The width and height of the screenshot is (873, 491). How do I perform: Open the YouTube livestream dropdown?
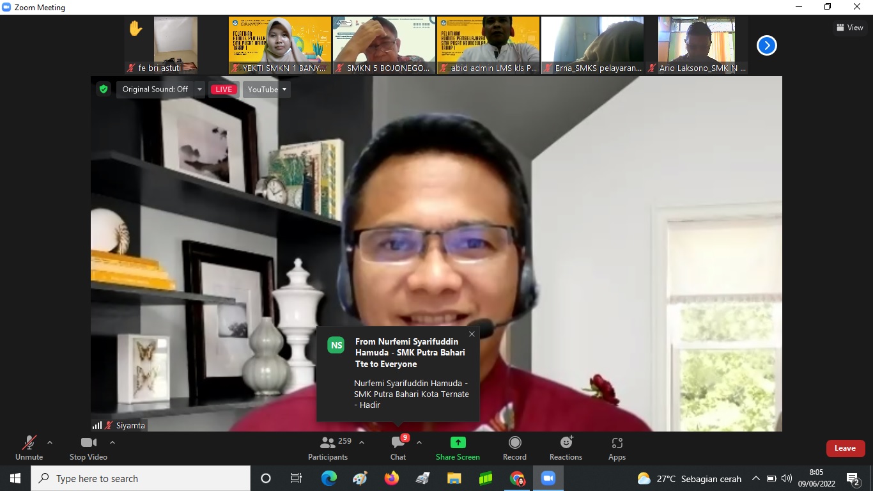(267, 90)
